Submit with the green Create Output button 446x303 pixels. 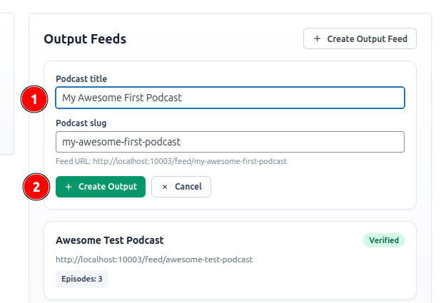101,187
